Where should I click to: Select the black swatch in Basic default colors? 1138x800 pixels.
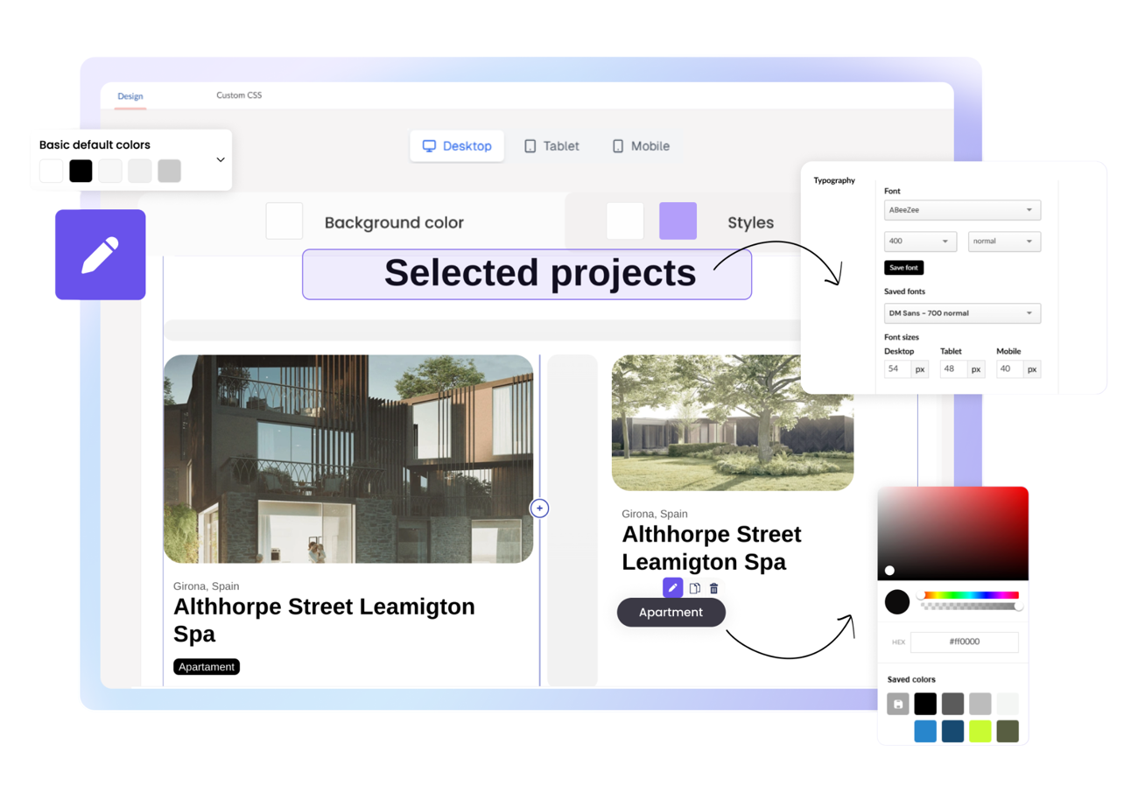click(x=81, y=171)
